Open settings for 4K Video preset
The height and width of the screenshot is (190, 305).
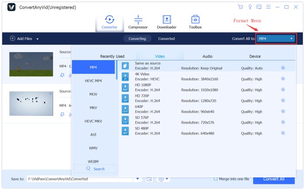click(283, 79)
